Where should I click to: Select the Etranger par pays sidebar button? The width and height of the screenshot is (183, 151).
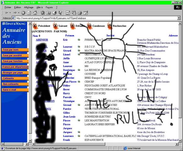pos(15,73)
